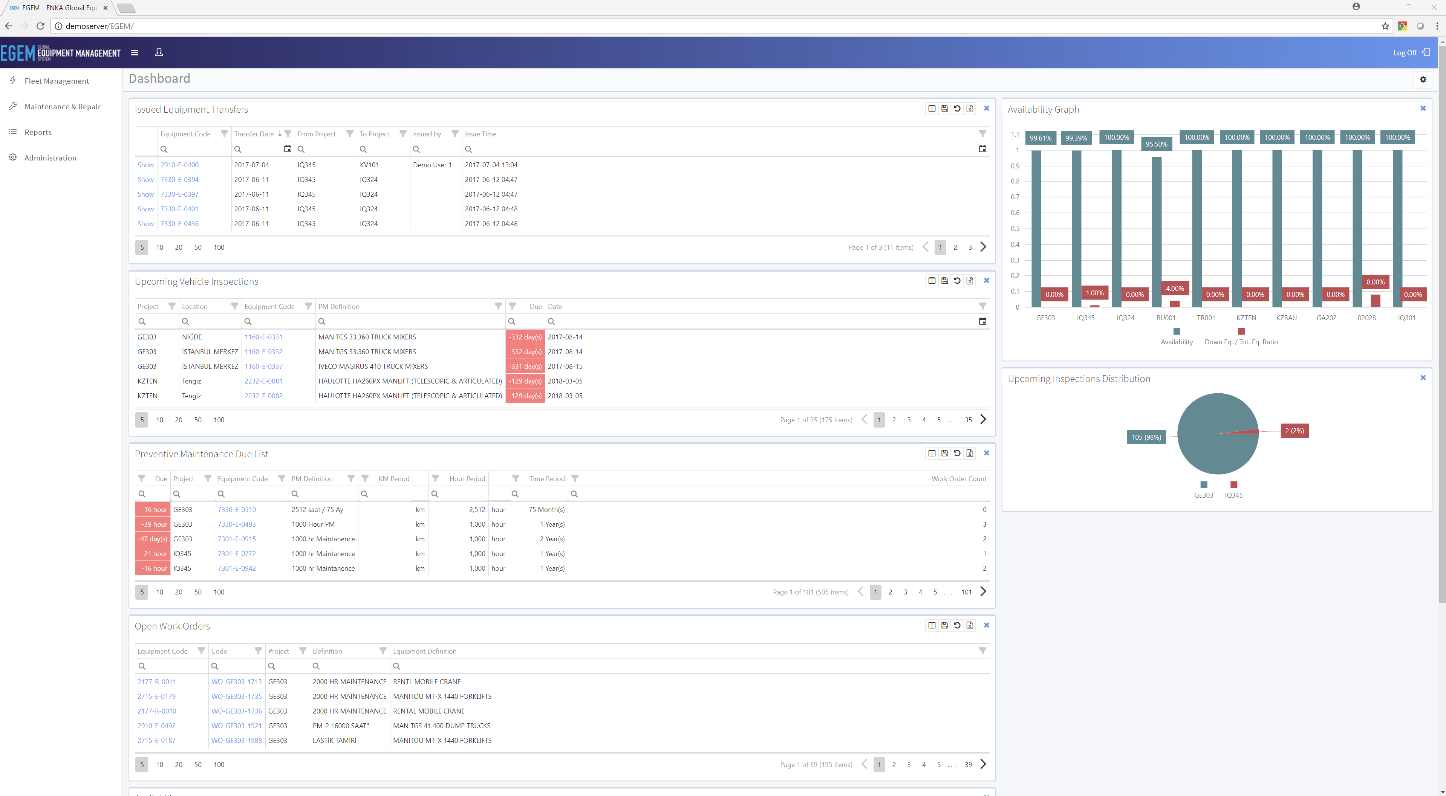
Task: Toggle the hamburger sidebar menu
Action: point(135,53)
